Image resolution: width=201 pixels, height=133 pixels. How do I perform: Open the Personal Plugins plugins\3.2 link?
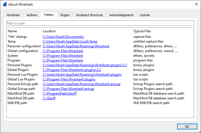coord(85,65)
